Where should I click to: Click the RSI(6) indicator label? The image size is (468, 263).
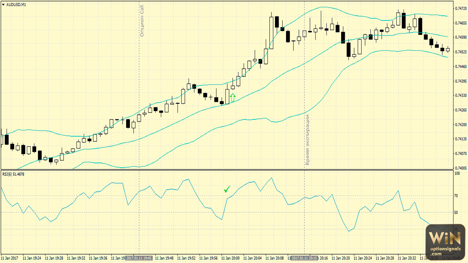click(x=13, y=174)
